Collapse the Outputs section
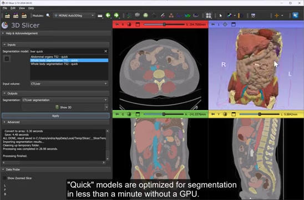This screenshot has height=200, width=304. click(x=56, y=93)
